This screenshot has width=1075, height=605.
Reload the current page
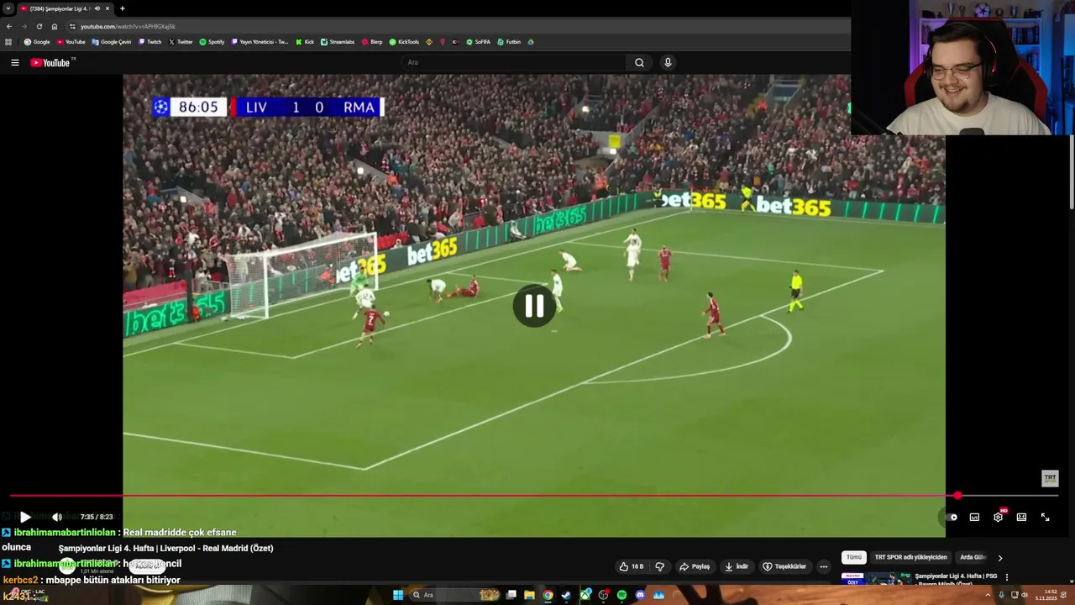(39, 26)
